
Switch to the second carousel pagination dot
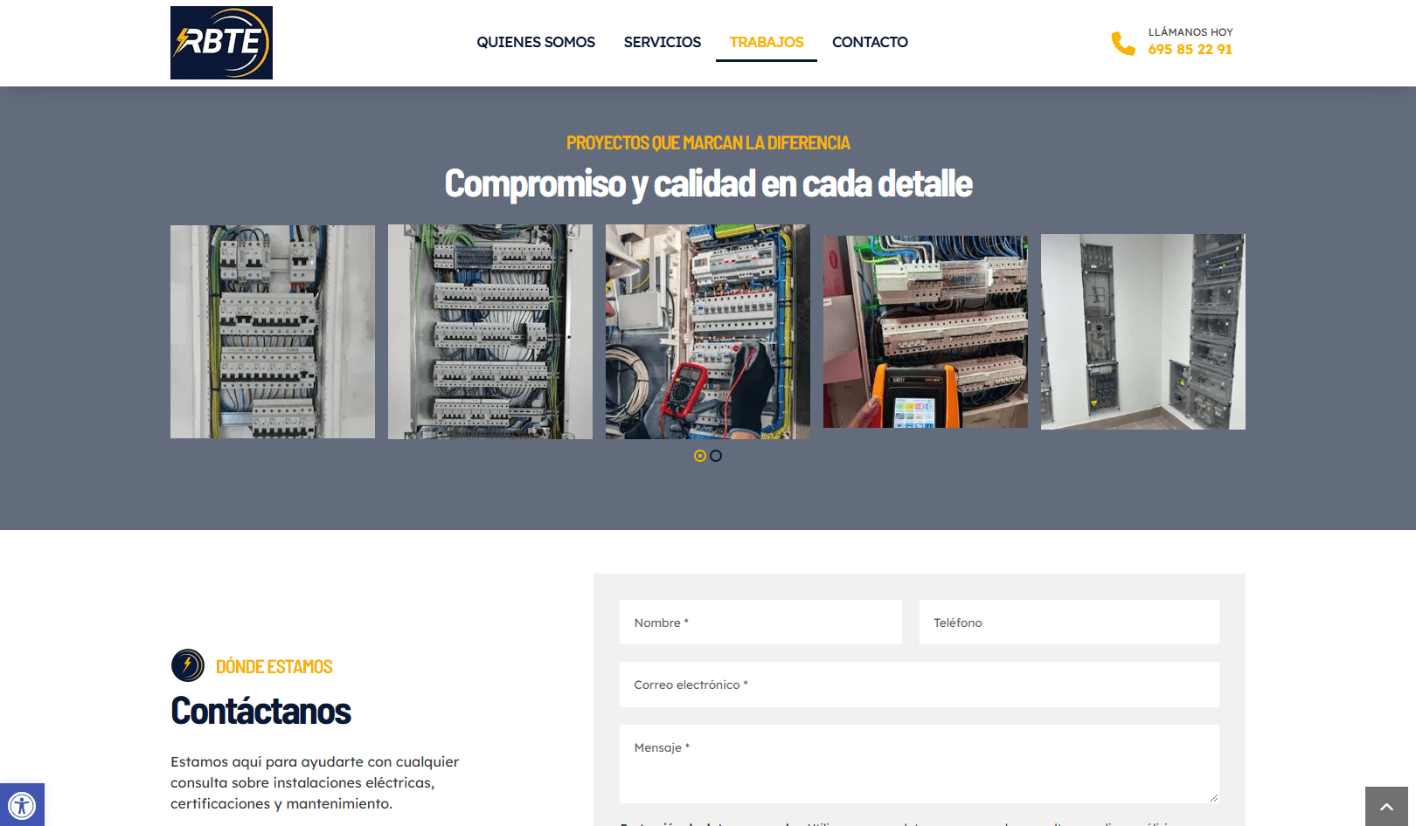pos(716,456)
